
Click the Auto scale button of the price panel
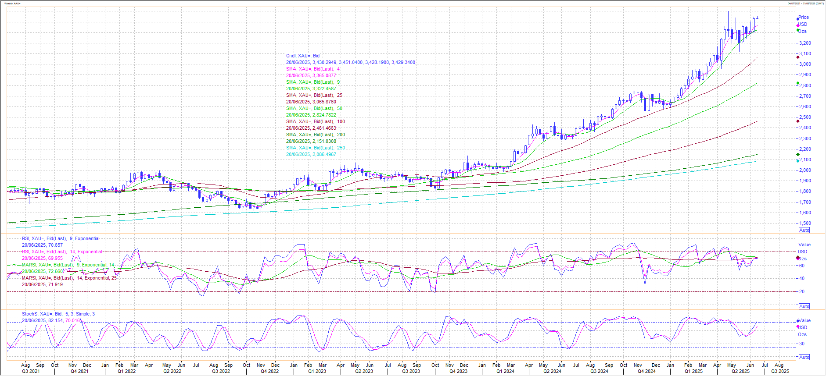pos(804,230)
